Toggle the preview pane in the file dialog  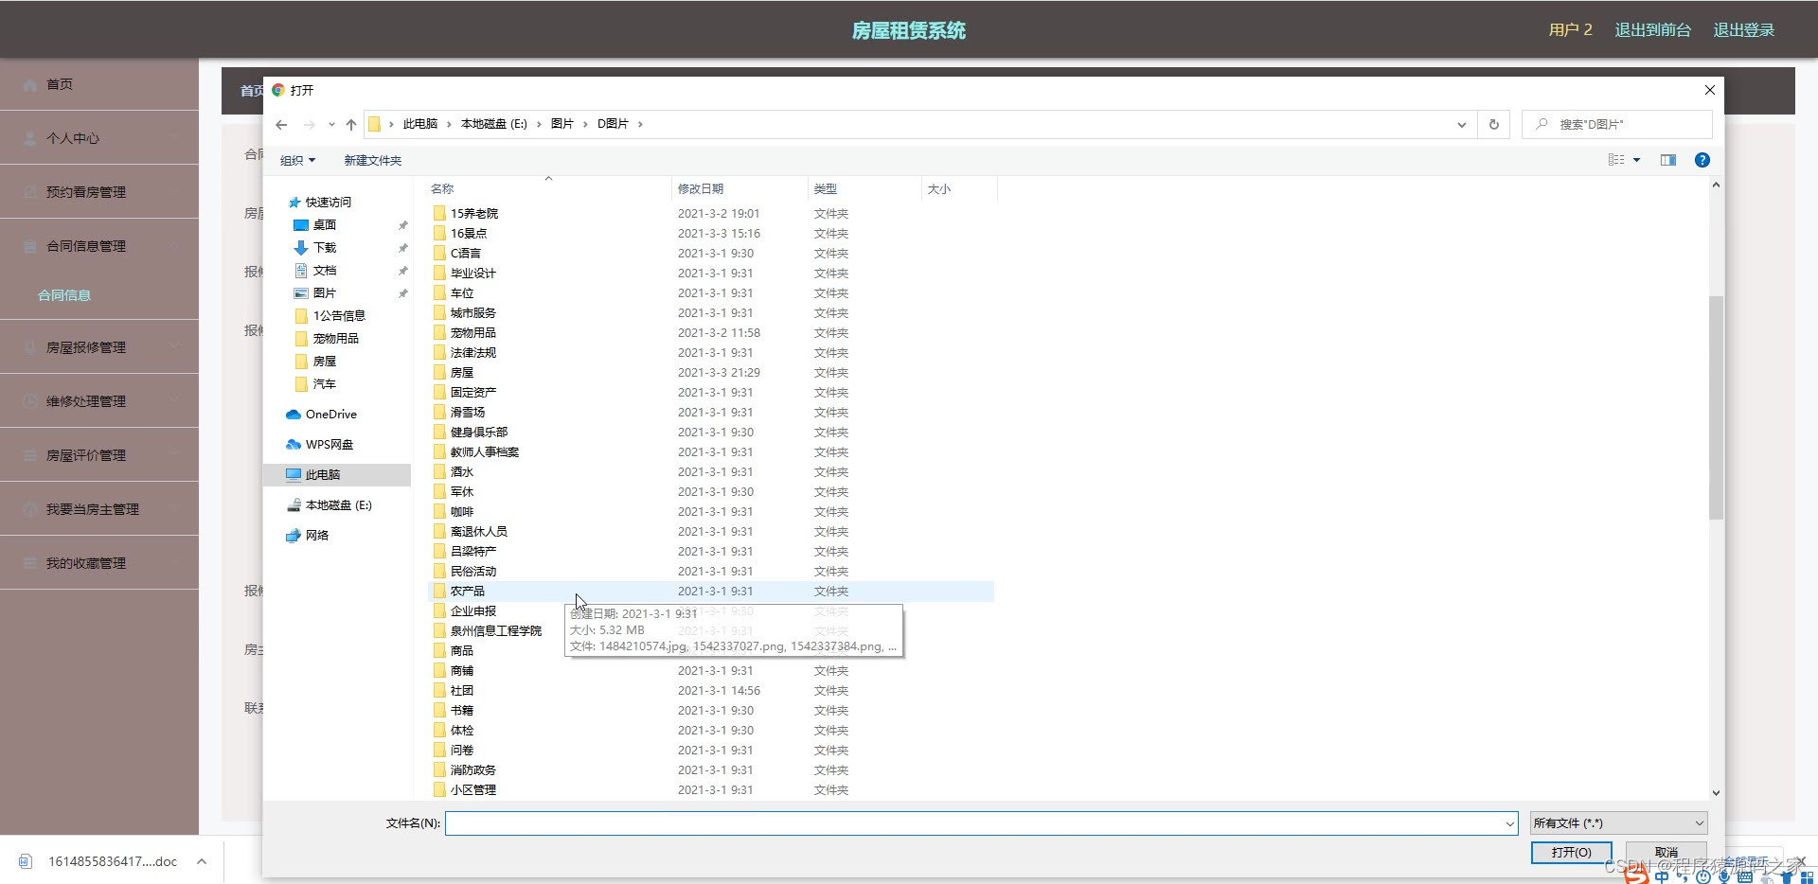1667,160
